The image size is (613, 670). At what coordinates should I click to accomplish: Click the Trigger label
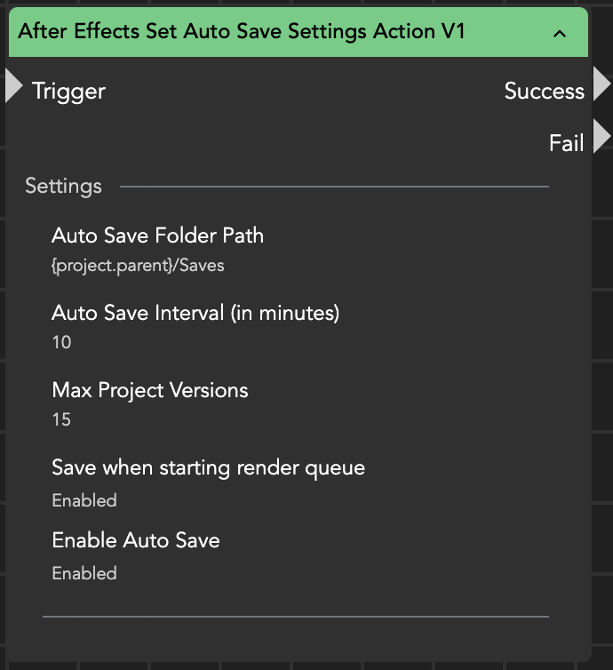pos(68,91)
